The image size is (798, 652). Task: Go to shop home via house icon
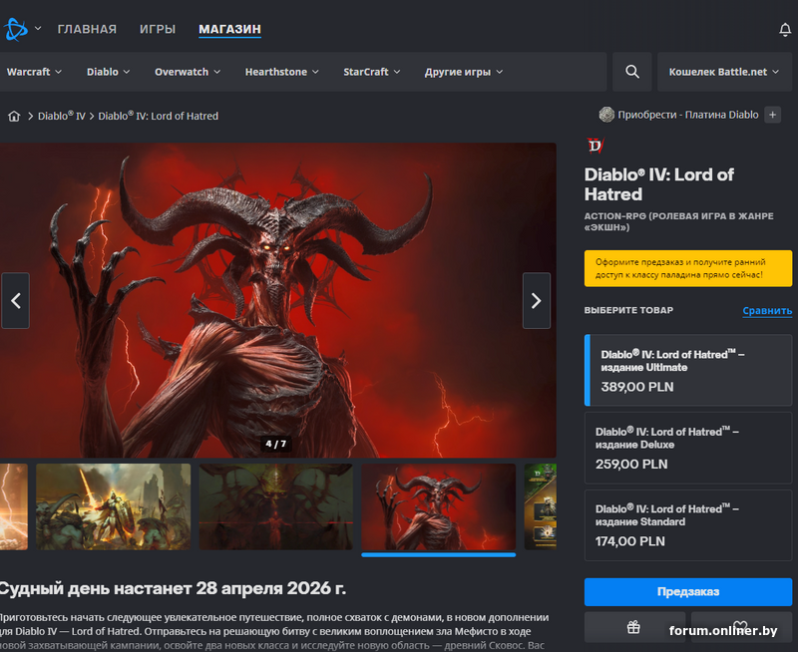14,116
